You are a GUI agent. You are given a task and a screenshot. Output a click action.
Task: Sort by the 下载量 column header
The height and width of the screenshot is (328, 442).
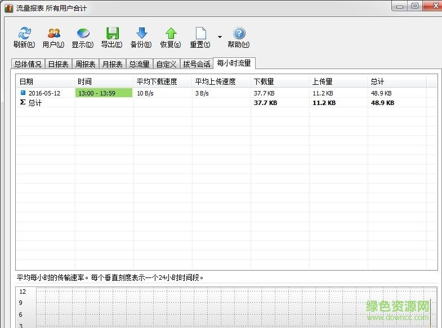point(280,81)
